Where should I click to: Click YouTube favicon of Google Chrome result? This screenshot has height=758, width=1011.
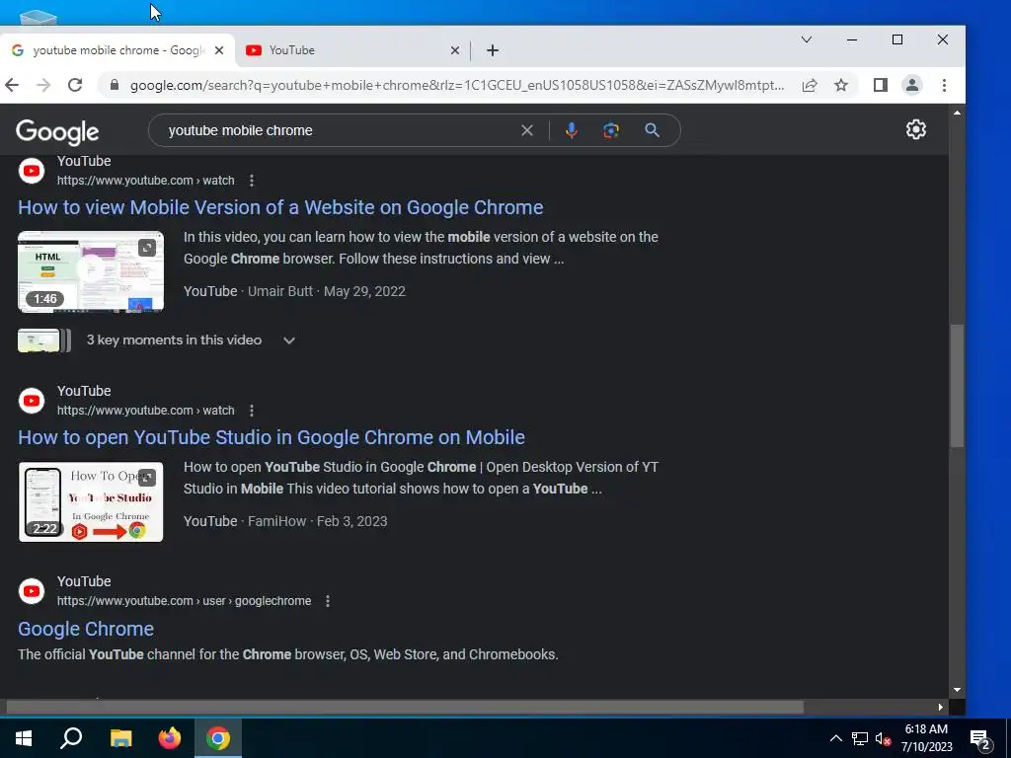pyautogui.click(x=32, y=591)
